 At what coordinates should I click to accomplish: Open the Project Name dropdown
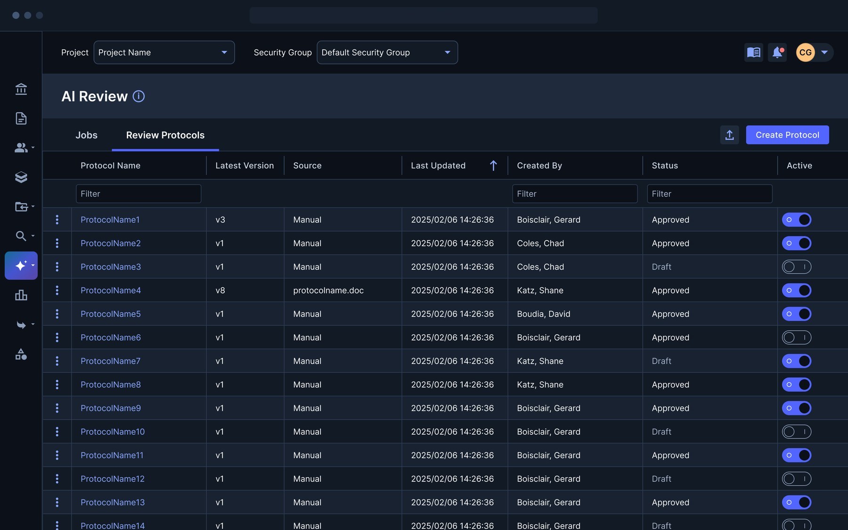click(x=164, y=52)
